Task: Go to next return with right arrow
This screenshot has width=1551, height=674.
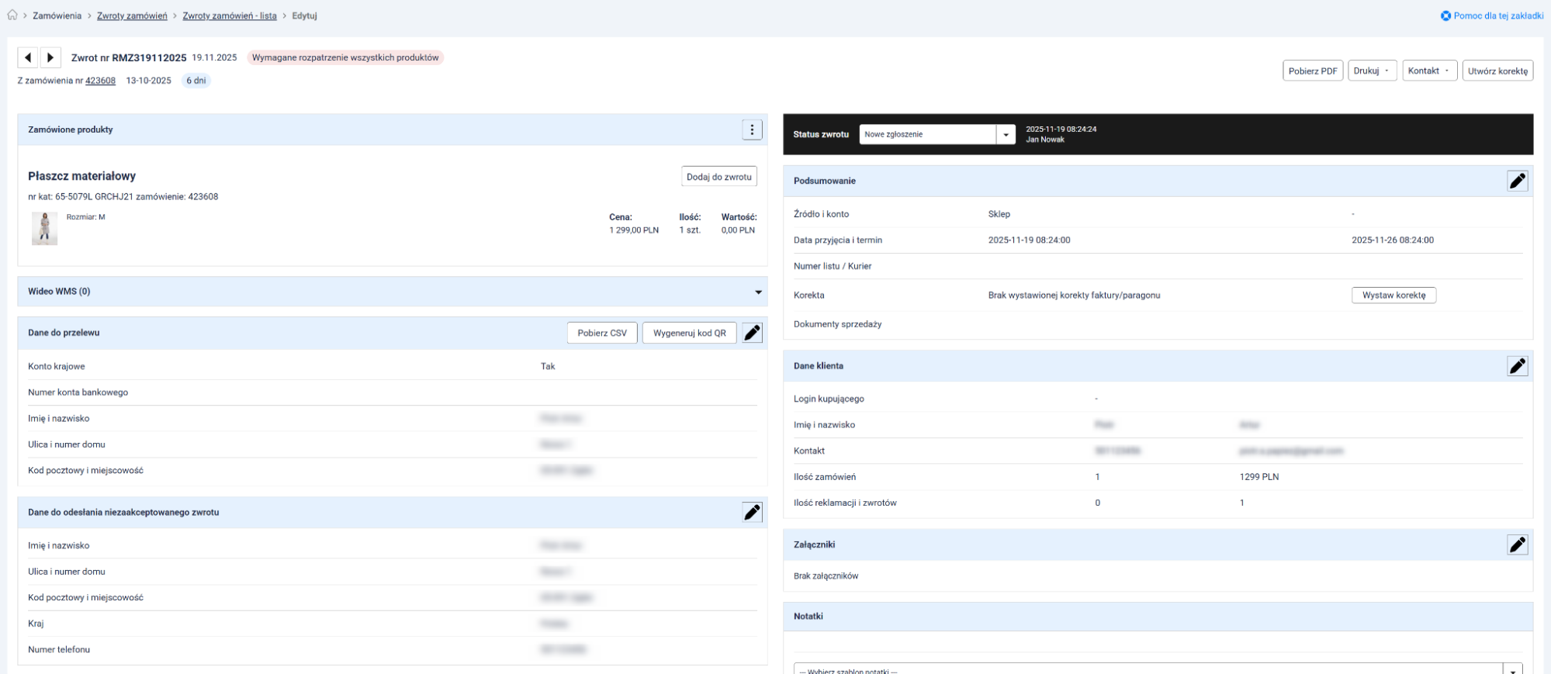Action: click(x=50, y=57)
